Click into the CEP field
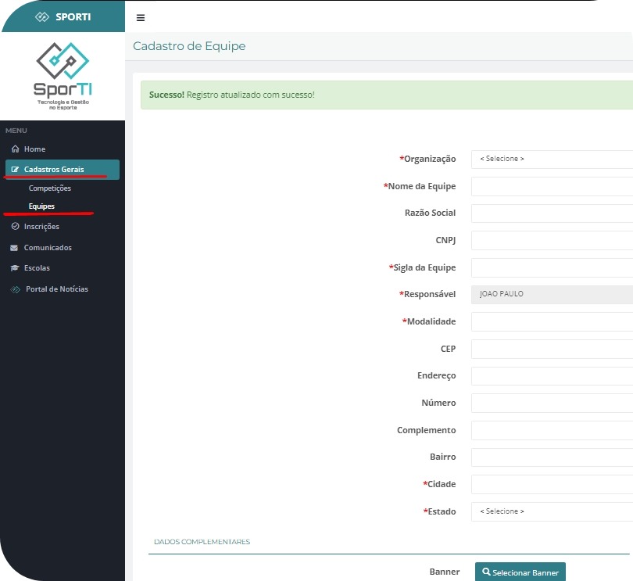 [x=552, y=349]
